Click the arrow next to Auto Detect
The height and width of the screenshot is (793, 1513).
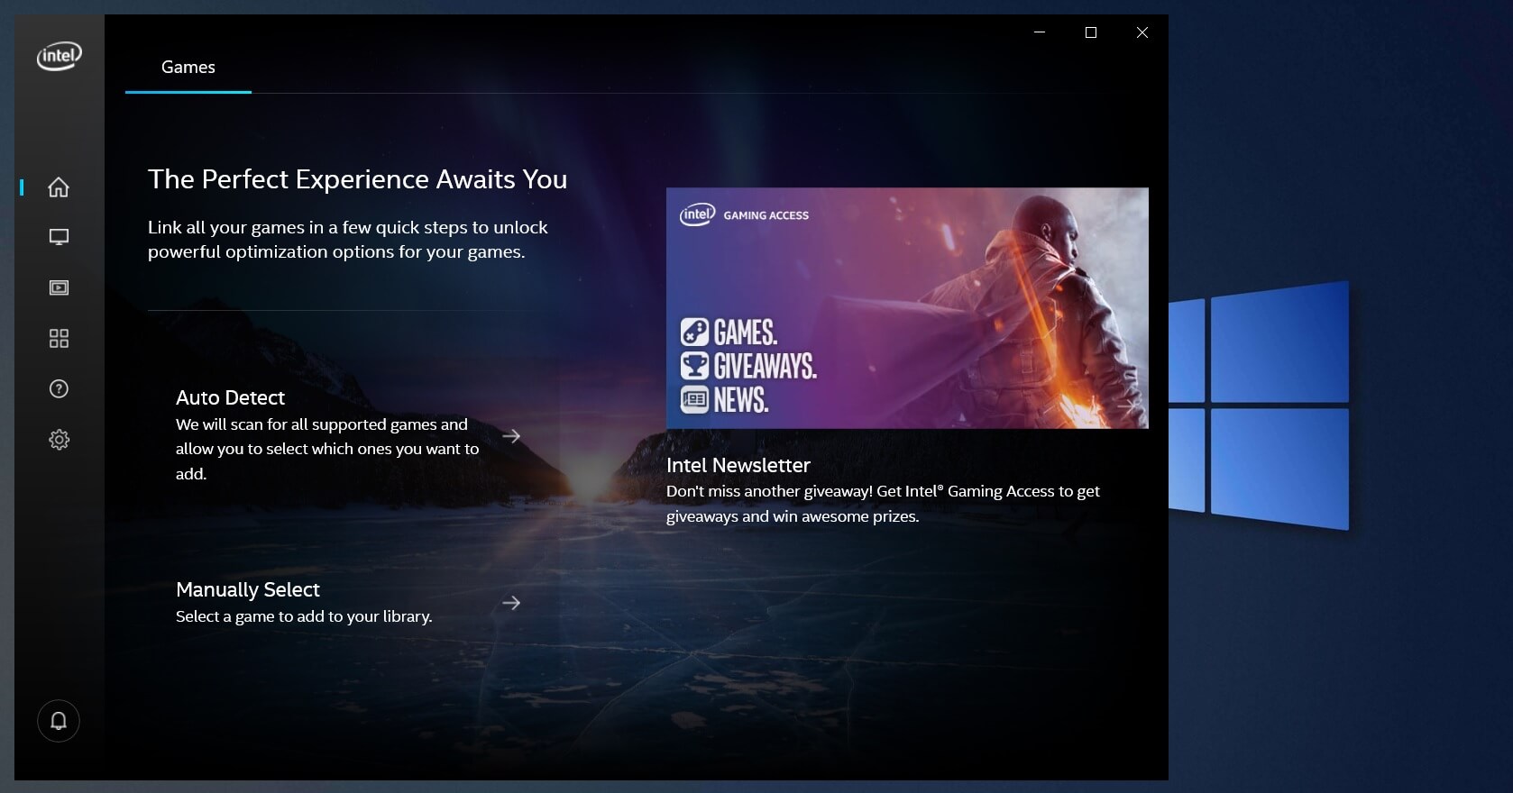coord(511,436)
